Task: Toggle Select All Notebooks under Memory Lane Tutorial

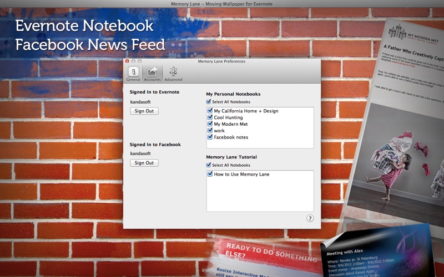Action: (209, 165)
